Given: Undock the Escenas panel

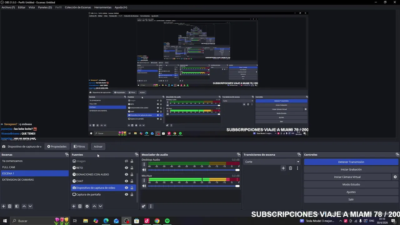Looking at the screenshot, I should tap(67, 155).
